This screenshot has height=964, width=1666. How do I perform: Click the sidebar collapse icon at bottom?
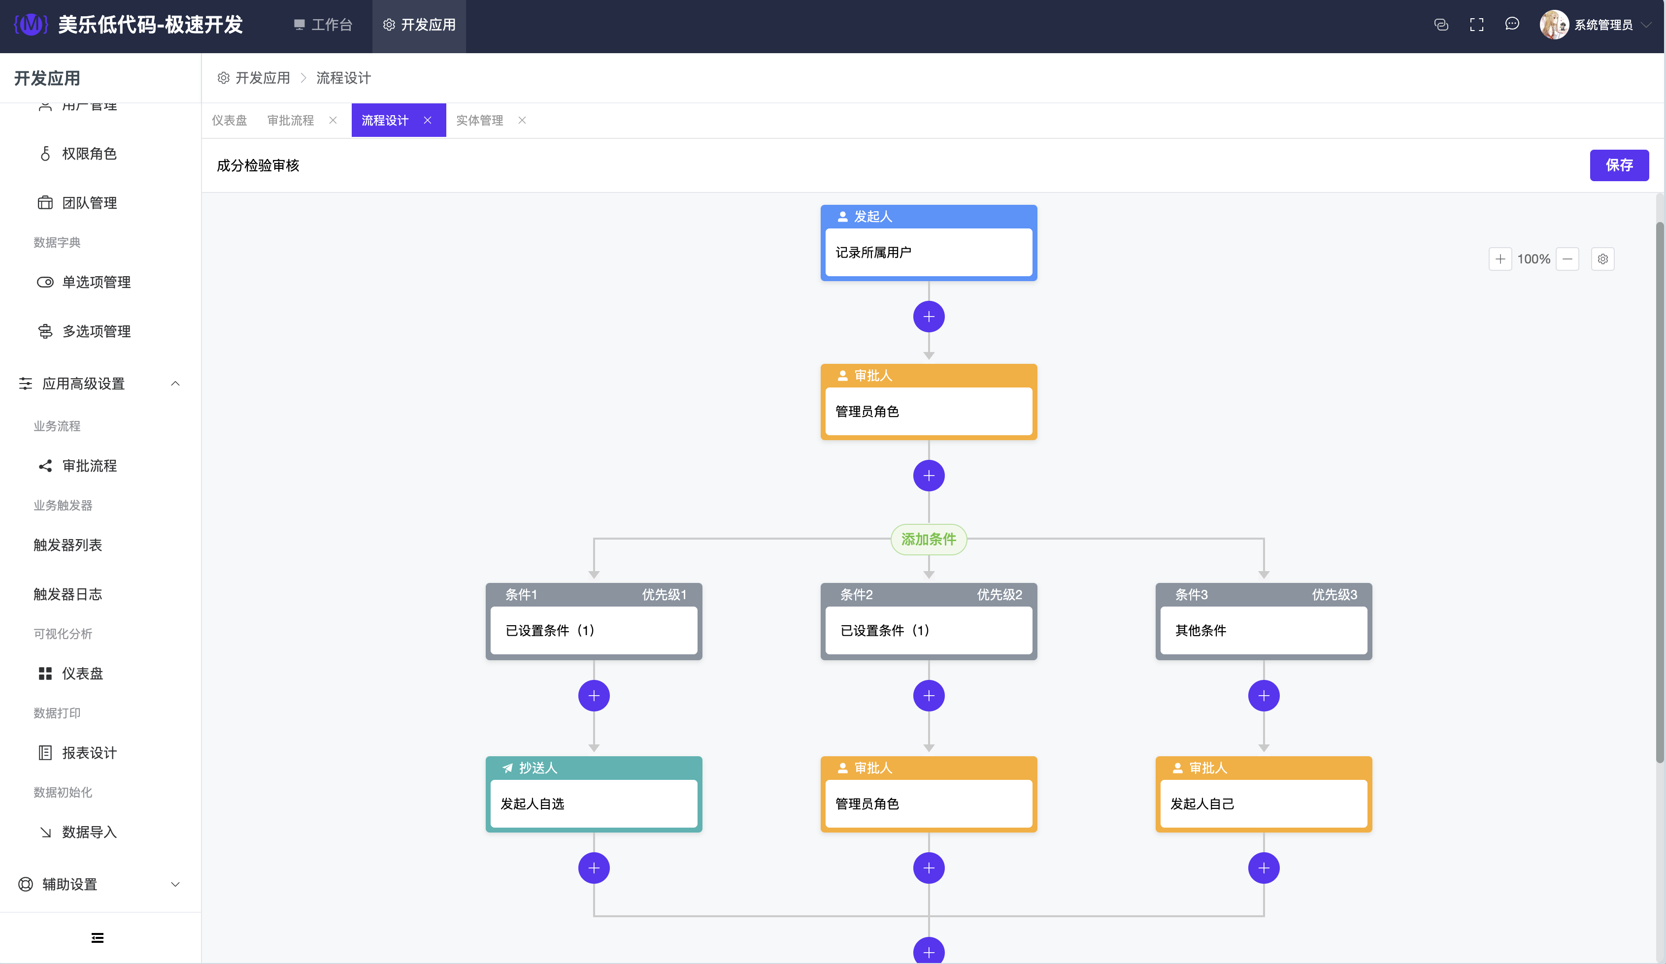point(97,937)
